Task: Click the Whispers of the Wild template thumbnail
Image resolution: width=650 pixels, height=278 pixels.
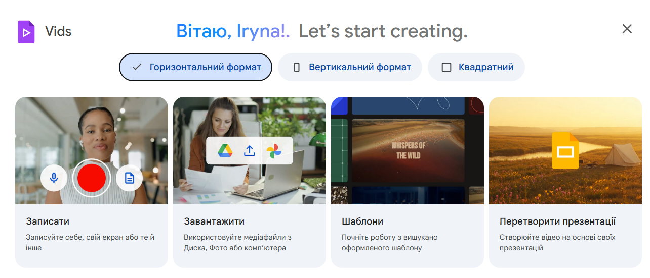Action: click(408, 150)
